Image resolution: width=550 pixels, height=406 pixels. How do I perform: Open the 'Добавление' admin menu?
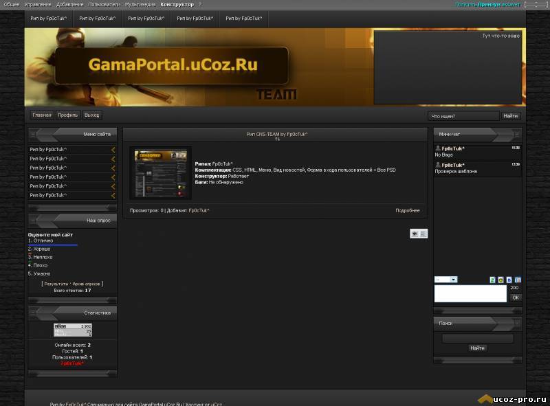tap(70, 5)
